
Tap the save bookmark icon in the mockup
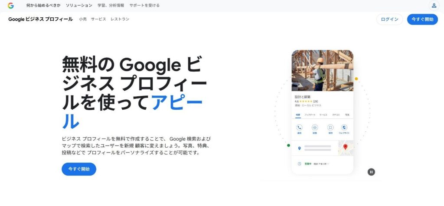[x=330, y=127]
